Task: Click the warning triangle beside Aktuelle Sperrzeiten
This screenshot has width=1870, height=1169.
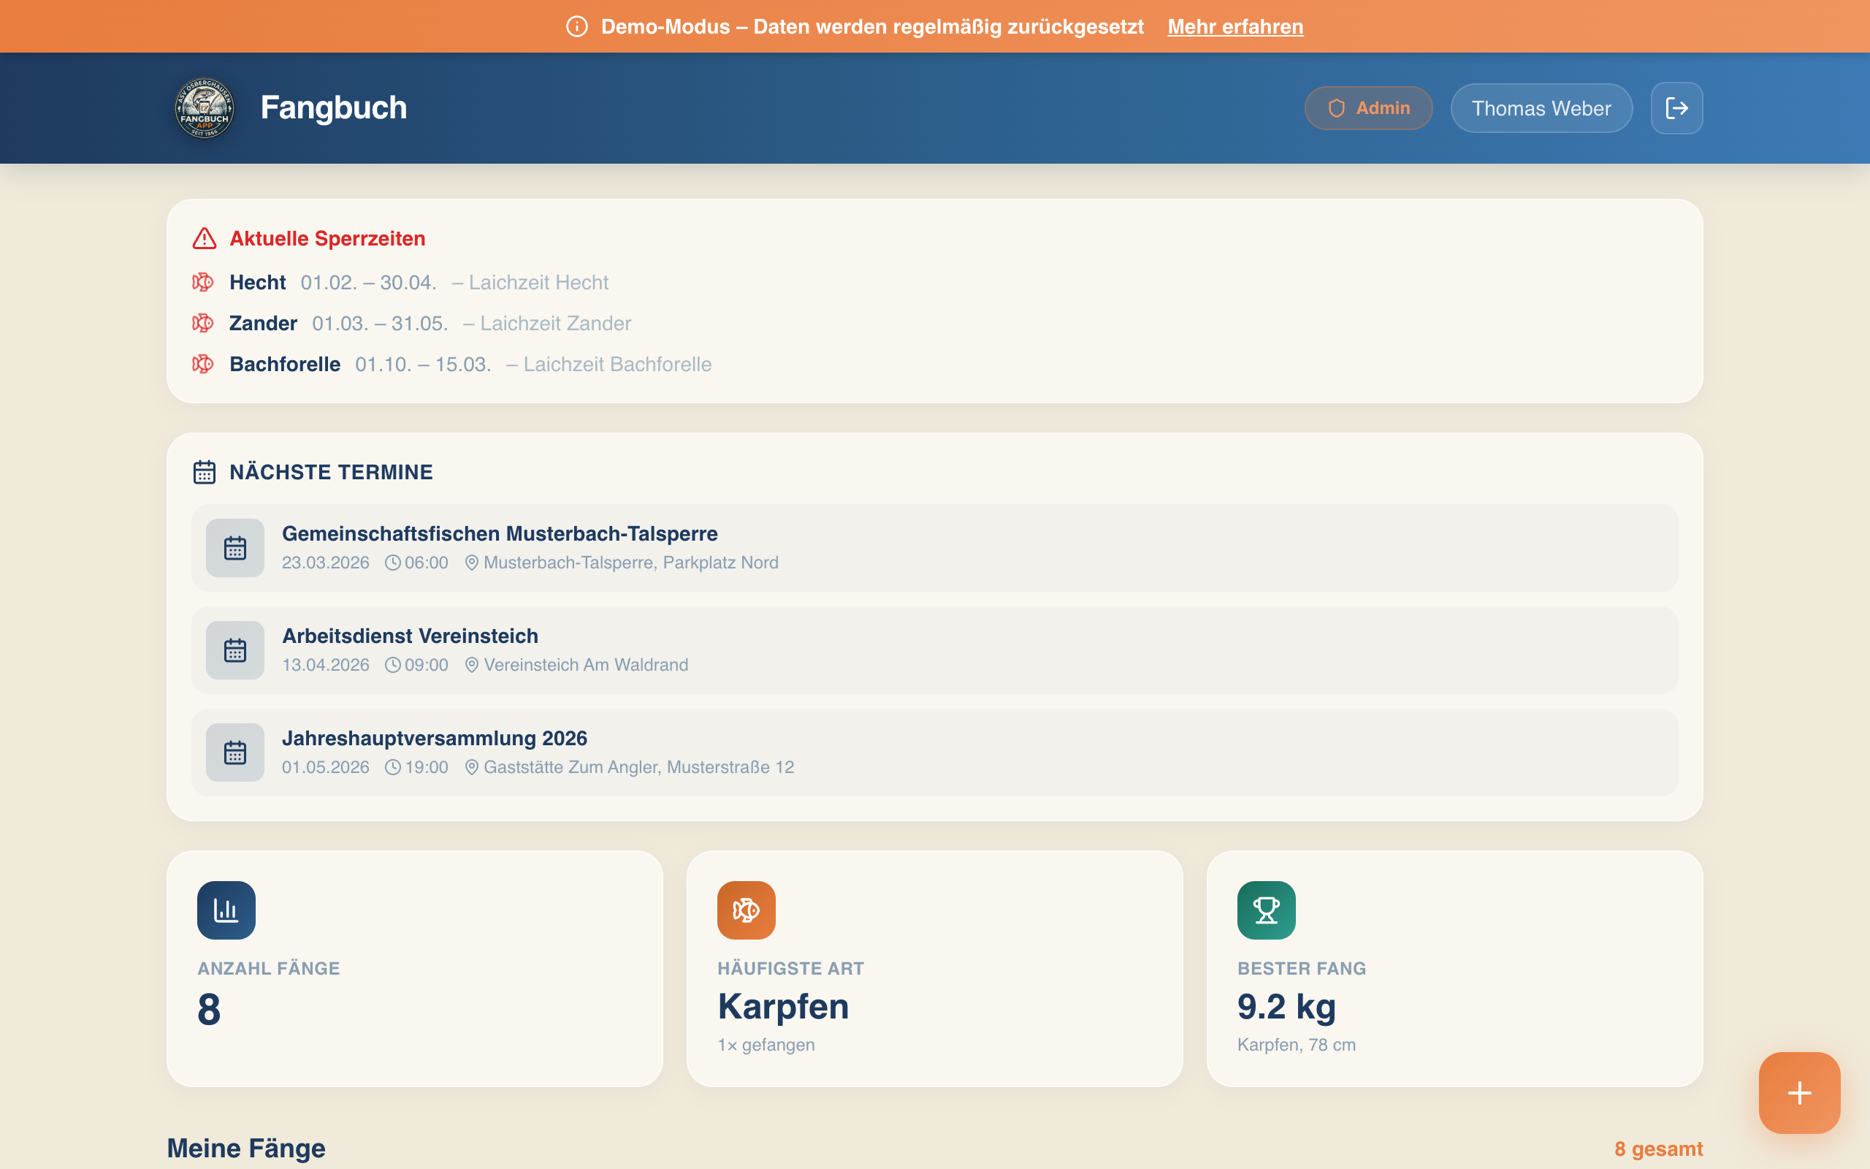Action: point(203,238)
